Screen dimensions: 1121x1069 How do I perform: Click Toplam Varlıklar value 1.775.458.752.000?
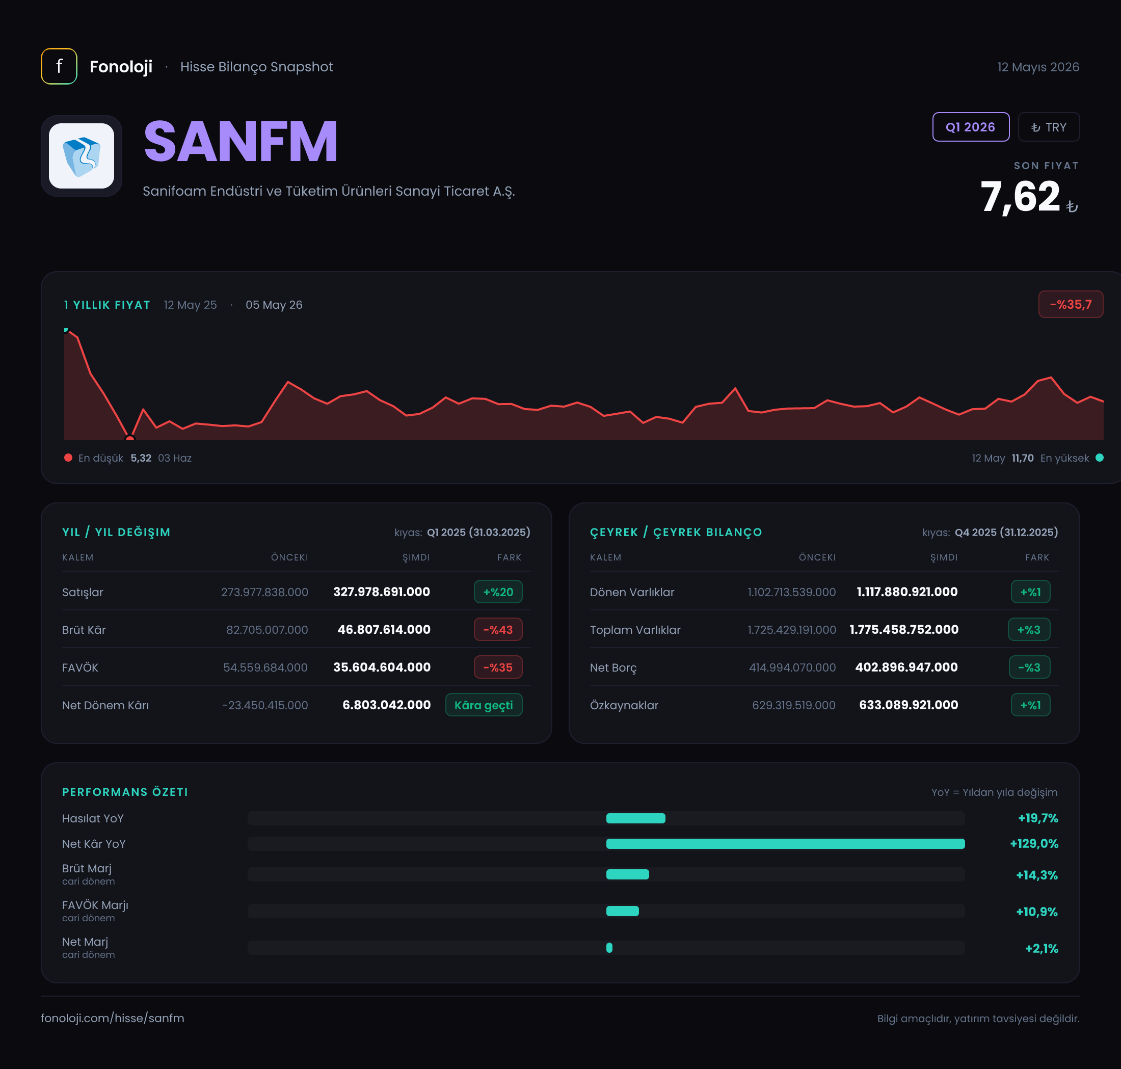click(x=904, y=629)
